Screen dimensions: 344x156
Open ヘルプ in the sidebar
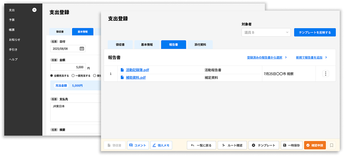13,59
